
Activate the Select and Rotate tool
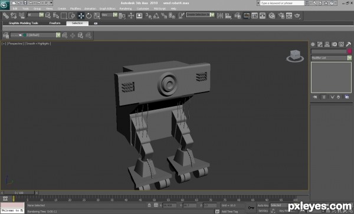click(88, 15)
